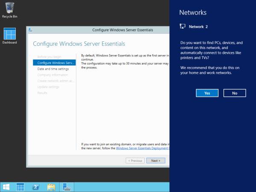This screenshot has width=256, height=192.
Task: Click the Configure Windows Server Essentials page heading
Action: pos(79,44)
